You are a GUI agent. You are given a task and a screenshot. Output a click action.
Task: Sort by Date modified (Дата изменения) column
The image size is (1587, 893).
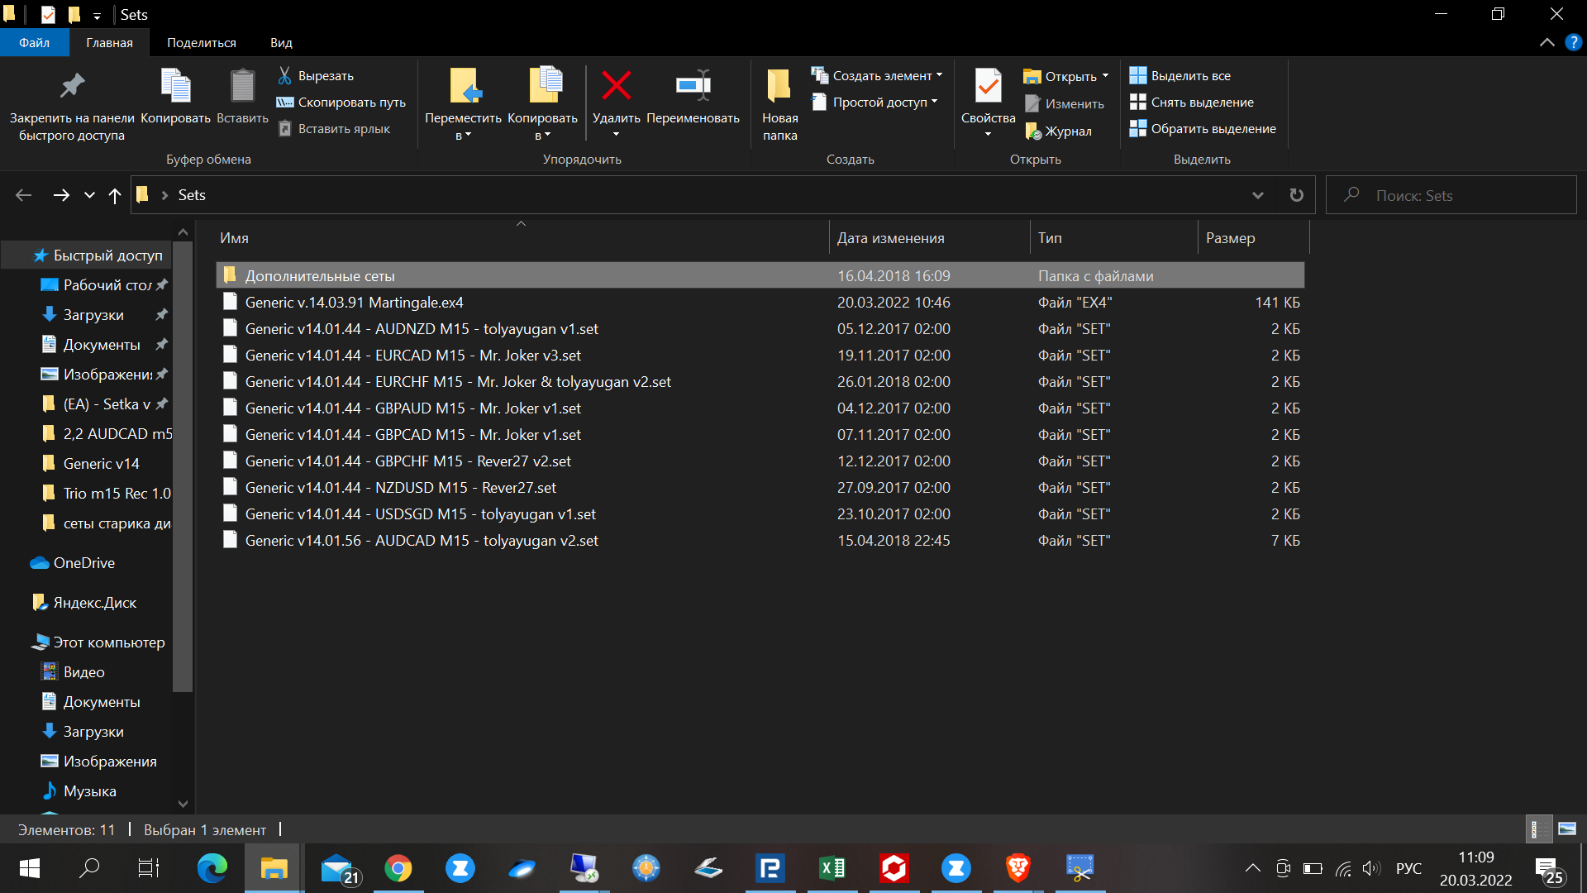tap(930, 238)
